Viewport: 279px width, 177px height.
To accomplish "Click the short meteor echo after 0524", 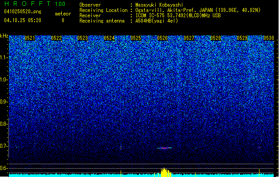I will tap(121, 148).
